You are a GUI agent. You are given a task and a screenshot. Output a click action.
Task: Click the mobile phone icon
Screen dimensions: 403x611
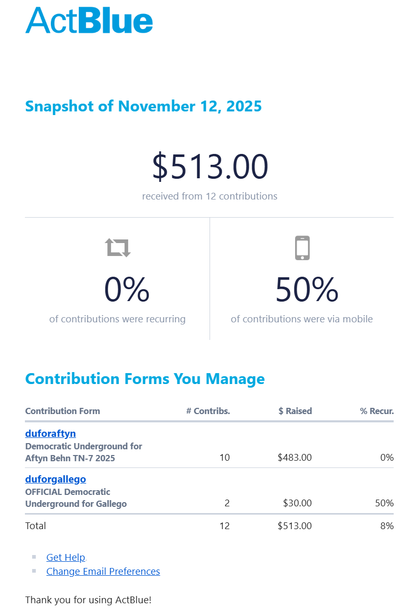(x=302, y=248)
